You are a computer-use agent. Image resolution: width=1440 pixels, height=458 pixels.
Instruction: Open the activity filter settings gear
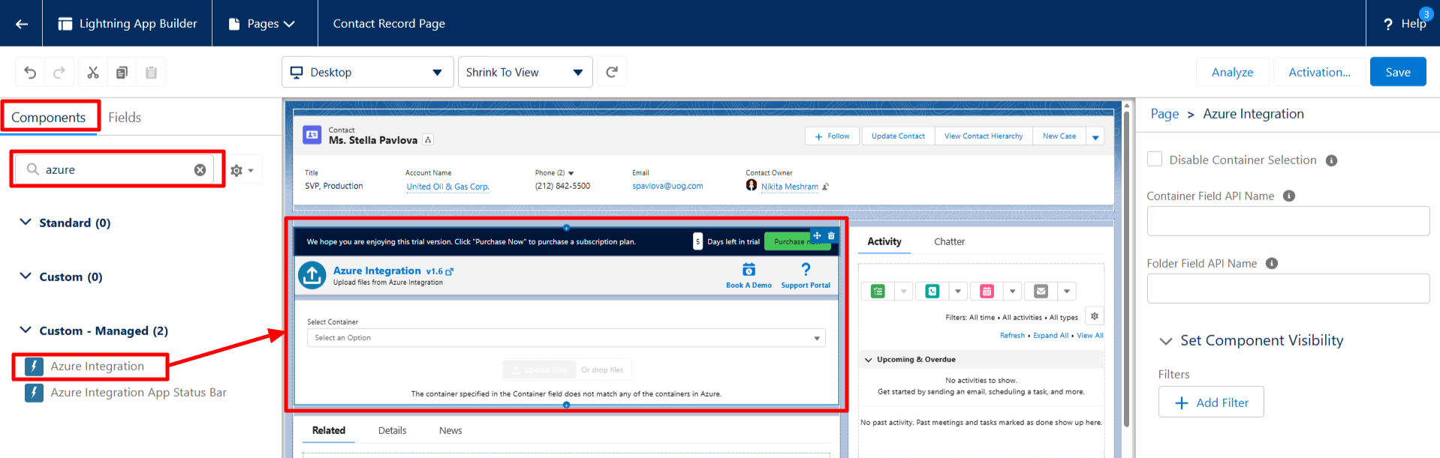[1095, 316]
